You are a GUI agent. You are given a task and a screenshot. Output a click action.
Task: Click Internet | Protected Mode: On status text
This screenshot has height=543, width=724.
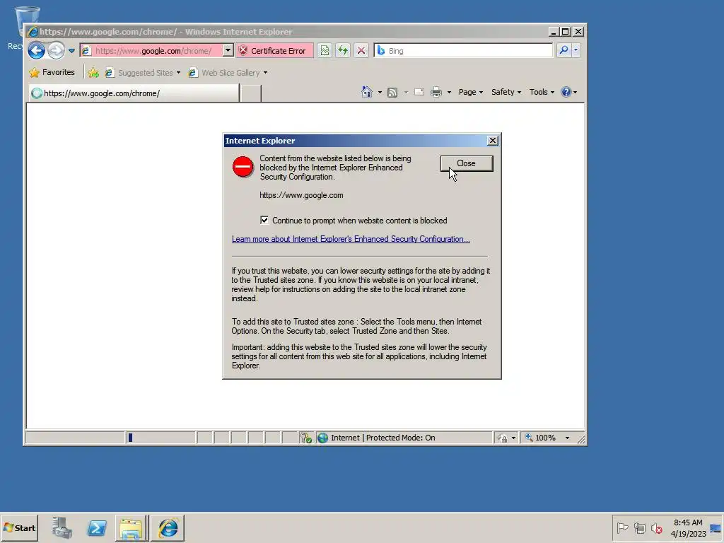coord(383,438)
